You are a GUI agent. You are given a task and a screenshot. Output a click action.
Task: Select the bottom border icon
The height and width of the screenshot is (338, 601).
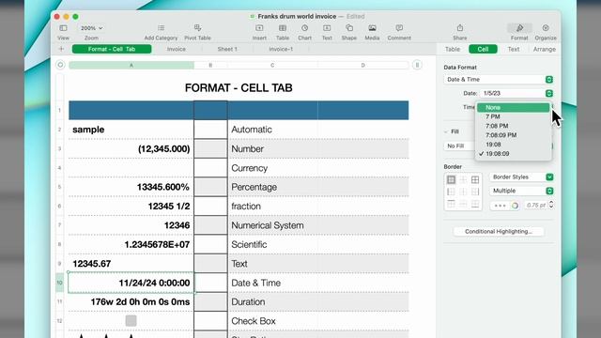pyautogui.click(x=475, y=204)
